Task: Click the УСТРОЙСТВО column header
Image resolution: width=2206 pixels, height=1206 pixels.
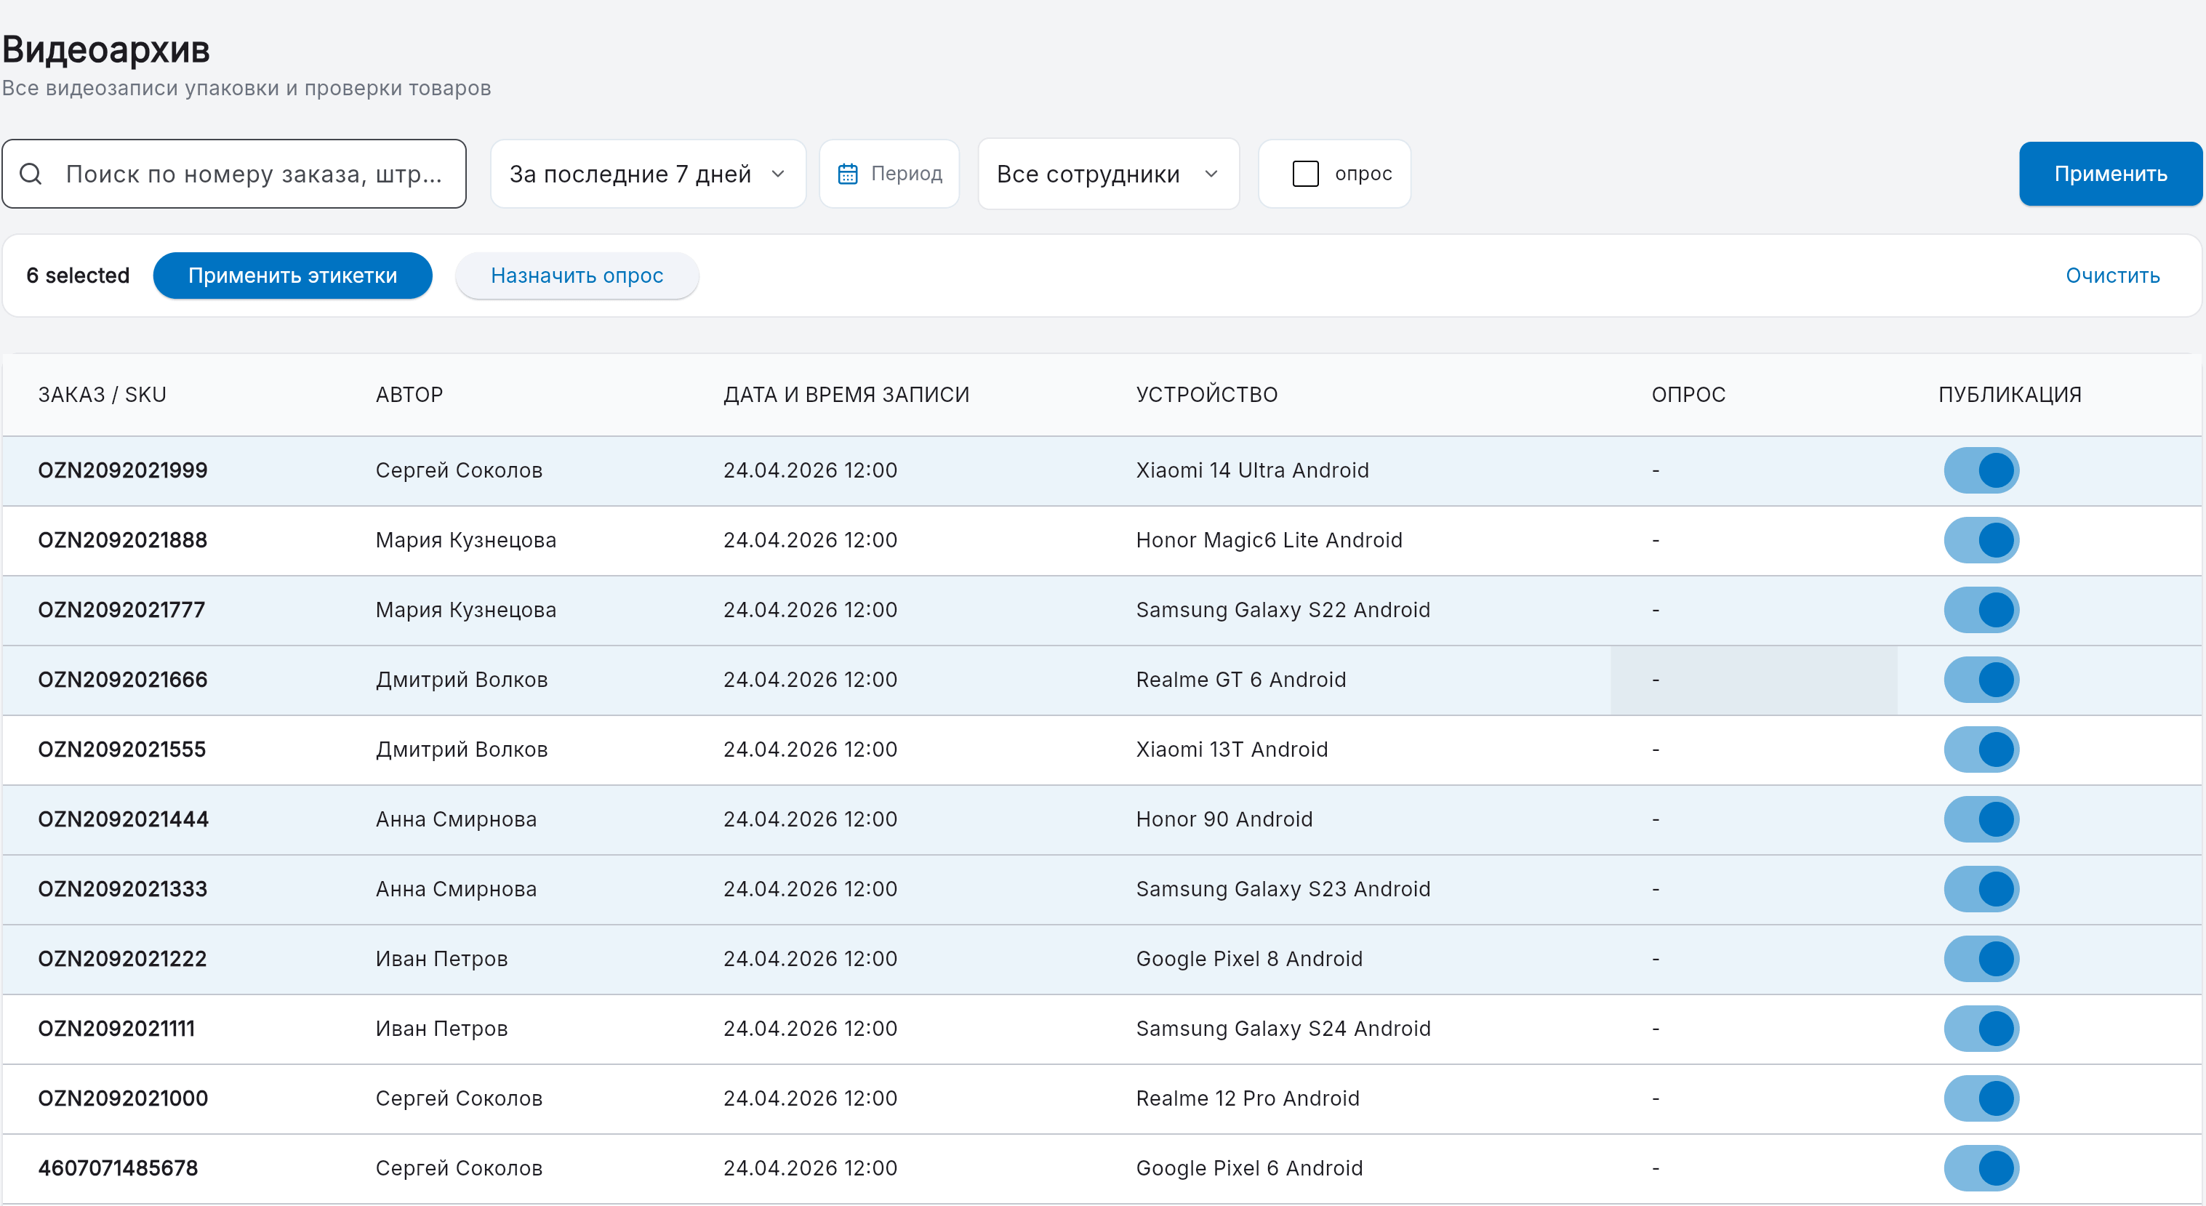Action: (x=1207, y=395)
